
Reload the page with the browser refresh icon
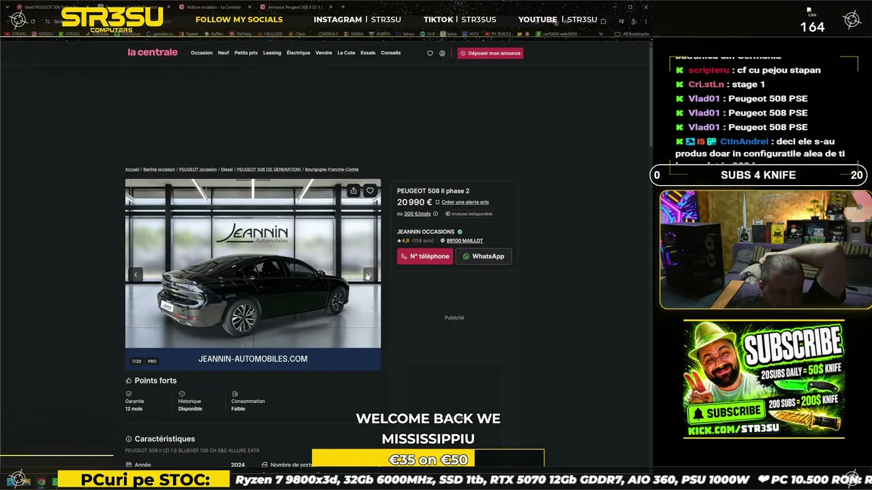[x=33, y=21]
